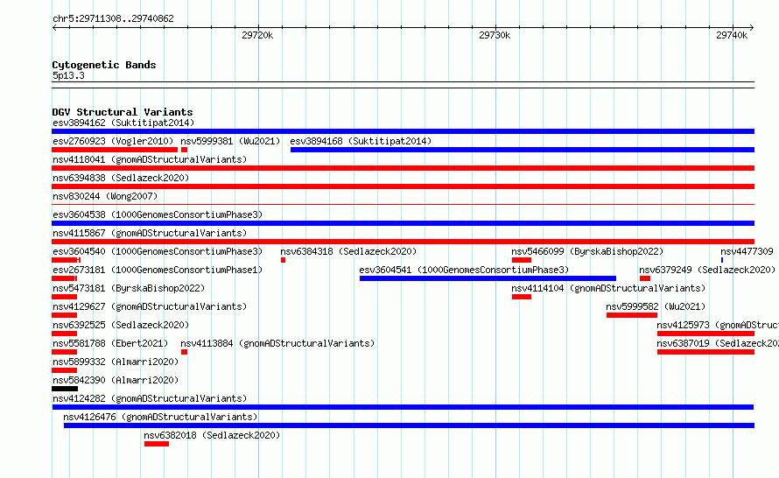This screenshot has height=478, width=779.
Task: Open esv2673181 (1000GenomesConsortiumPhase1) label
Action: (x=158, y=270)
